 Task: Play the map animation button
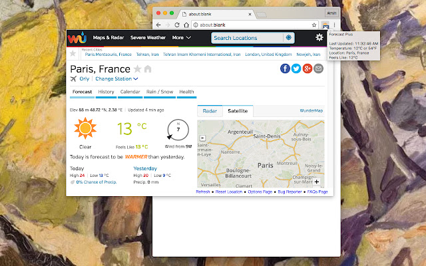(202, 138)
